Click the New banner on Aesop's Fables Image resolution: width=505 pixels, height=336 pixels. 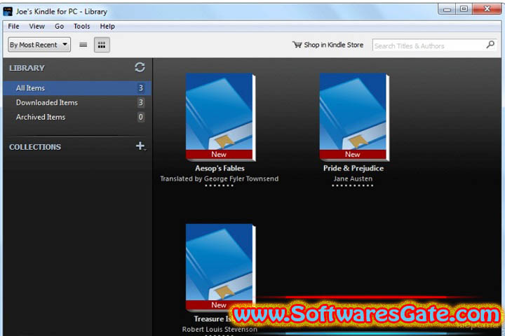coord(219,154)
